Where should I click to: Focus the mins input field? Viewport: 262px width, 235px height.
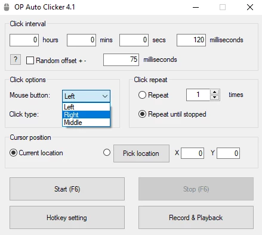(81, 40)
